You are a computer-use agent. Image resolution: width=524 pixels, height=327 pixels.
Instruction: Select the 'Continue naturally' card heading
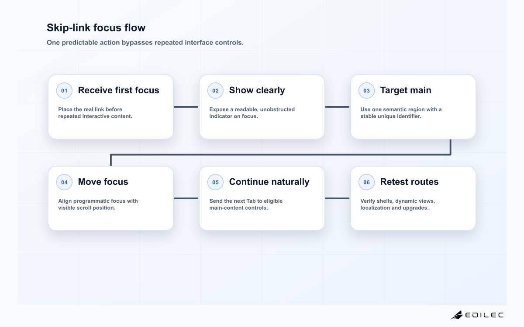(269, 182)
